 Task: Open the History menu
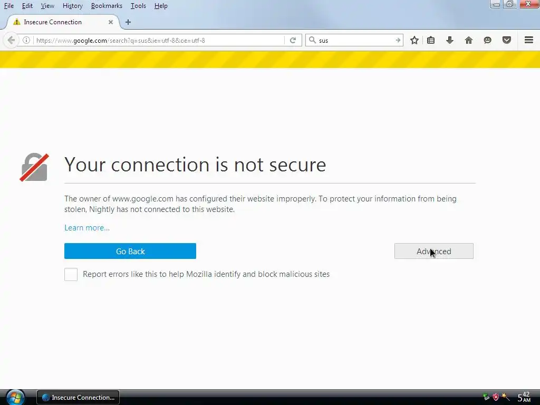coord(73,6)
